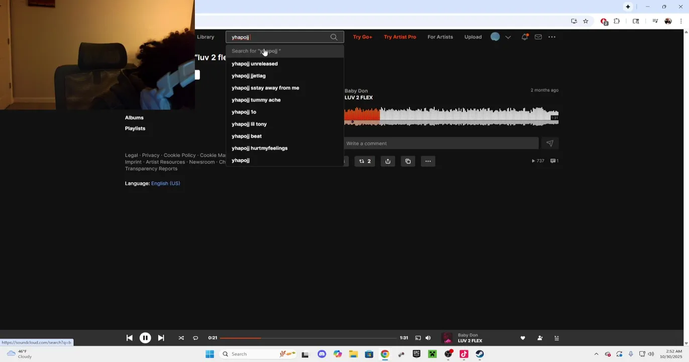Choose suggestion yhapojj lil tony
The height and width of the screenshot is (362, 689).
[x=285, y=124]
